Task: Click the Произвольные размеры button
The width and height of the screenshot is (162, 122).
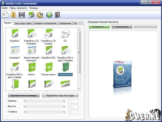Action: pos(24,95)
